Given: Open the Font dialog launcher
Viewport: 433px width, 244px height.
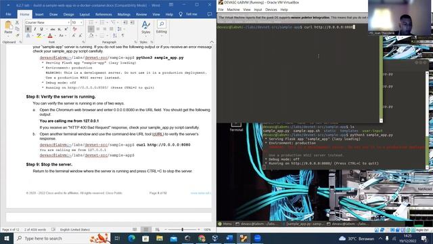Looking at the screenshot, I should (83, 42).
